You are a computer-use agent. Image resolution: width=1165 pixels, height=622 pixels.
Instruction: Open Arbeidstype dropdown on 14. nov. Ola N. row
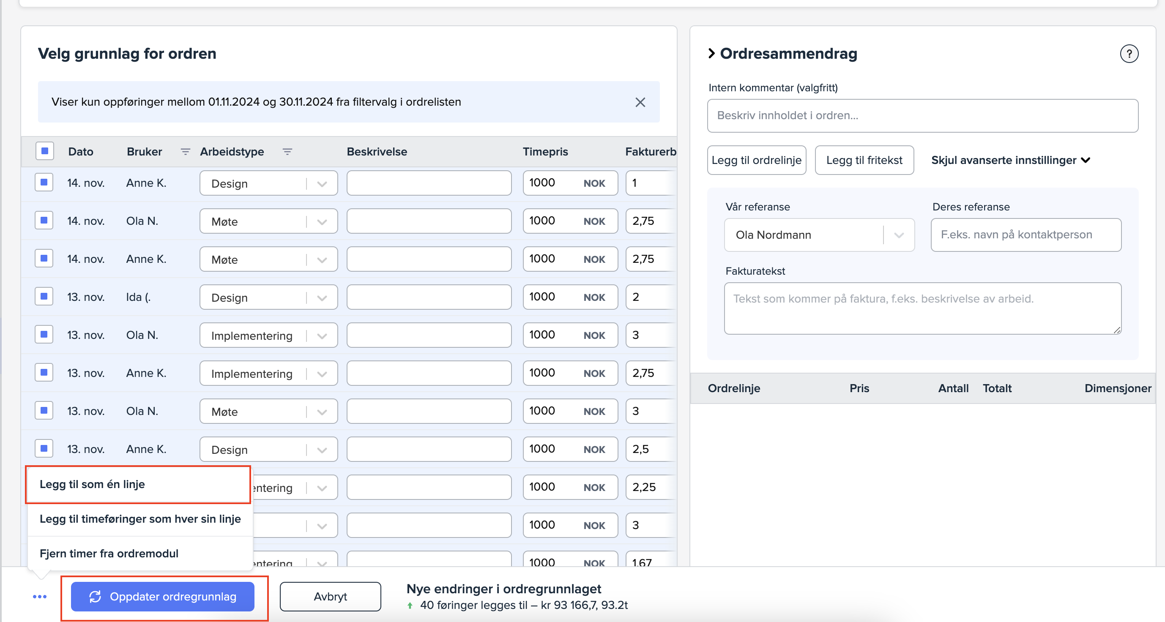click(322, 221)
